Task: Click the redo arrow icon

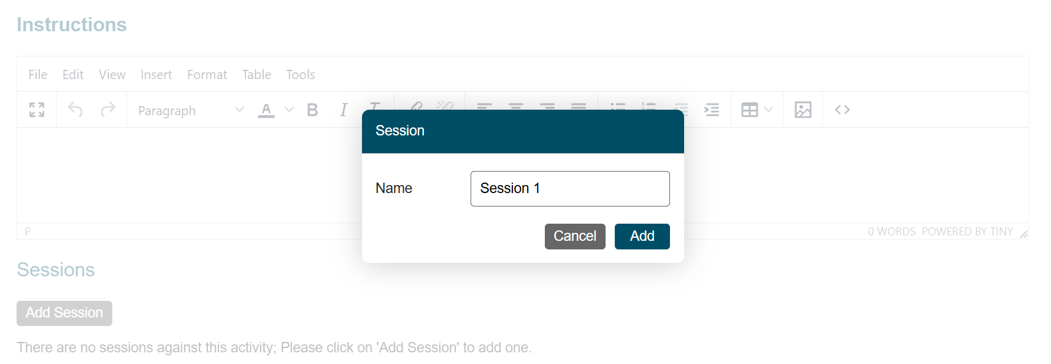Action: pyautogui.click(x=108, y=110)
